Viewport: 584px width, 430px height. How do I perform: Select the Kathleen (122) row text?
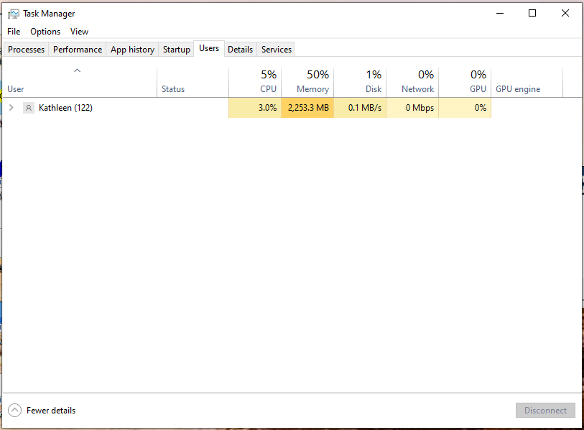[x=65, y=108]
